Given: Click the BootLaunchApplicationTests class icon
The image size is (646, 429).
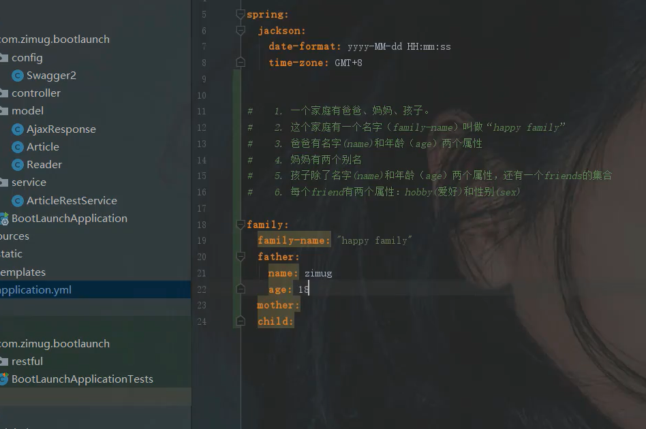Looking at the screenshot, I should pyautogui.click(x=4, y=379).
